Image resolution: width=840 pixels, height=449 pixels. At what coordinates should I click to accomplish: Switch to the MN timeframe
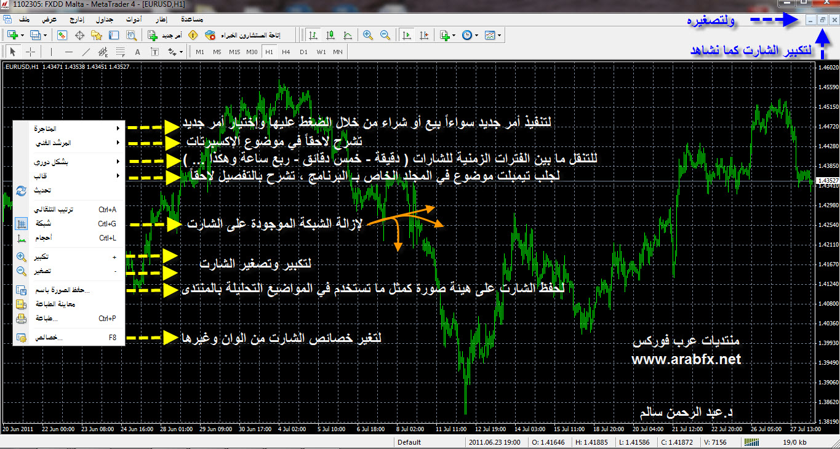[338, 52]
